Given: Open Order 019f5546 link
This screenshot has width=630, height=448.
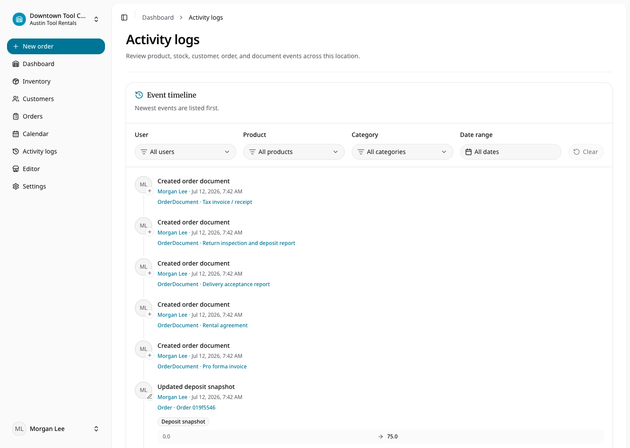Looking at the screenshot, I should [x=186, y=408].
